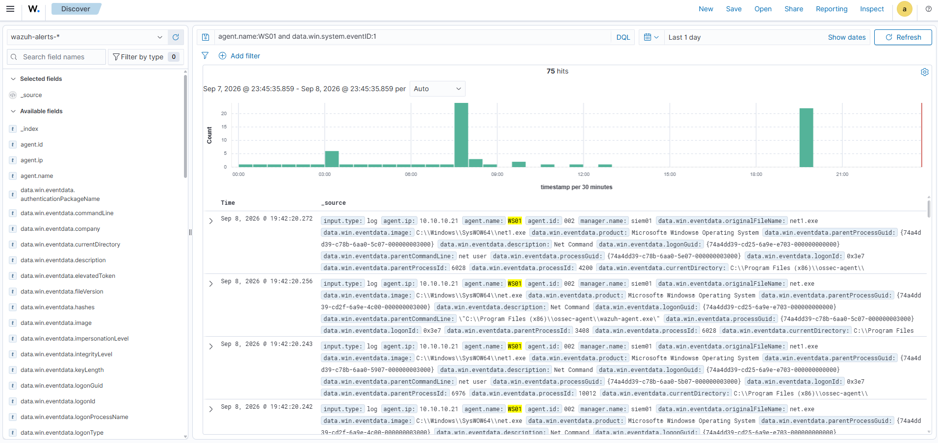
Task: Open the calendar quick date menu
Action: 651,37
